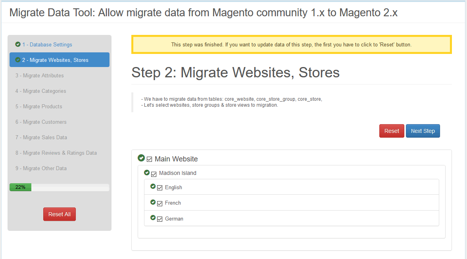Uncheck the Madison Island store group checkbox
Viewport: 467px width, 259px height.
154,174
